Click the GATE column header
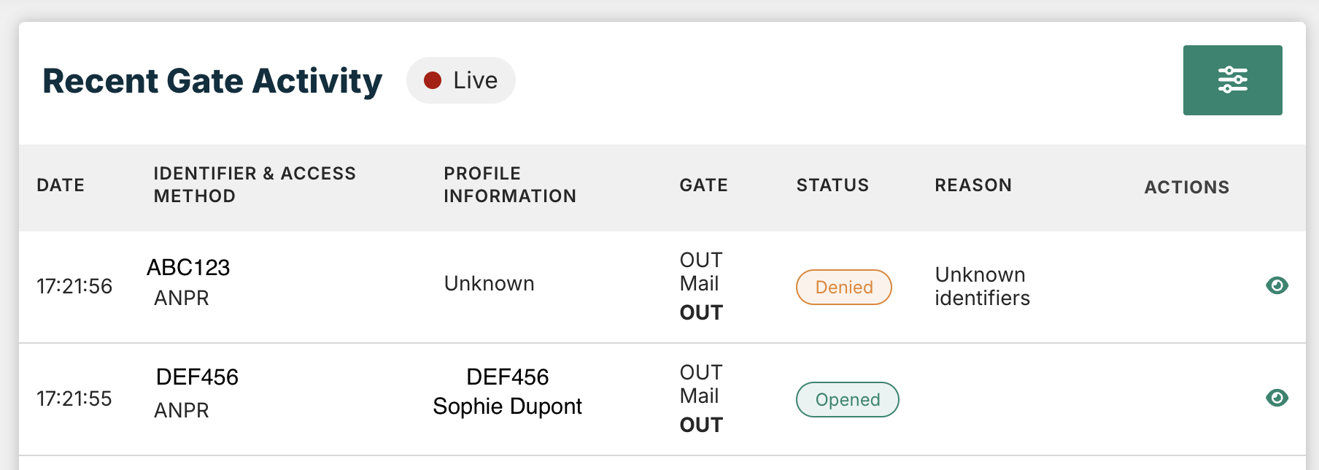1319x470 pixels. [x=704, y=185]
